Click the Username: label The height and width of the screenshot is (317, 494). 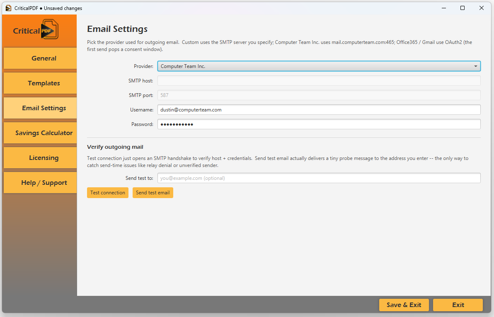click(x=141, y=110)
